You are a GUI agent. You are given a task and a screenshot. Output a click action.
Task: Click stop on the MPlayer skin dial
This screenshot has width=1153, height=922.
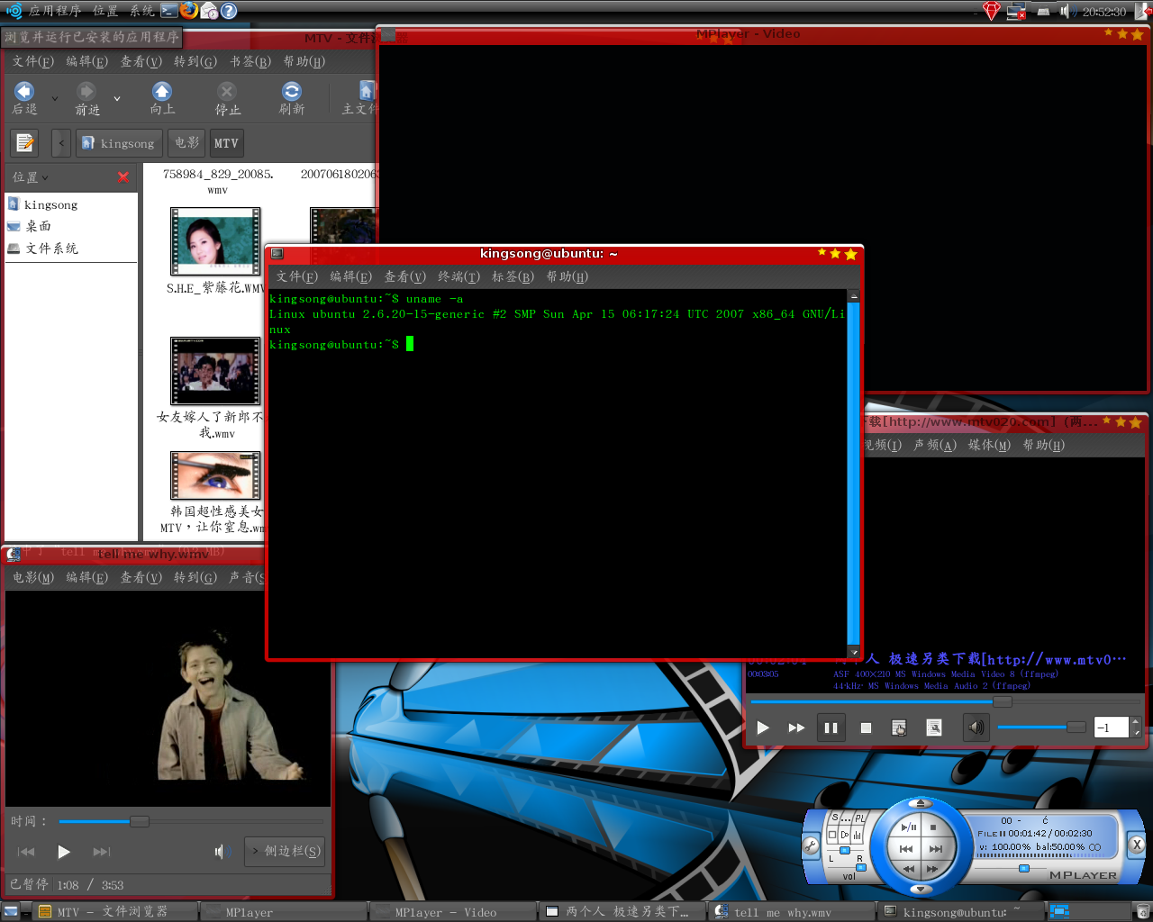[x=933, y=827]
